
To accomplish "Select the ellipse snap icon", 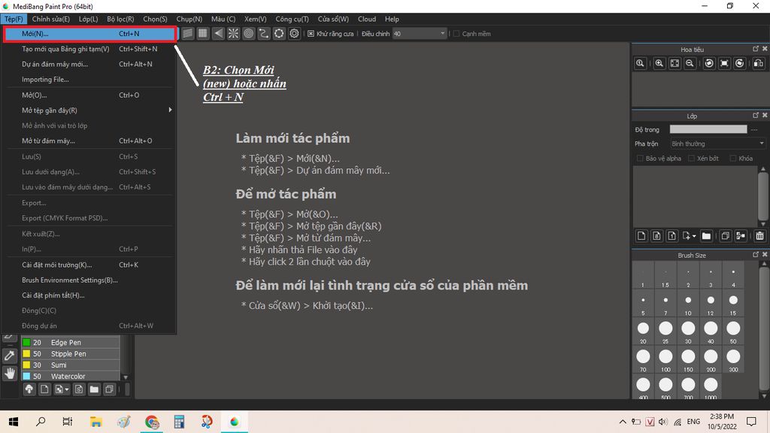I will click(279, 33).
